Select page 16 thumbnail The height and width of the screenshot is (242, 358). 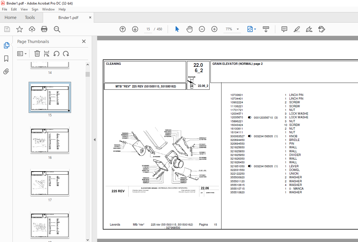click(x=50, y=140)
